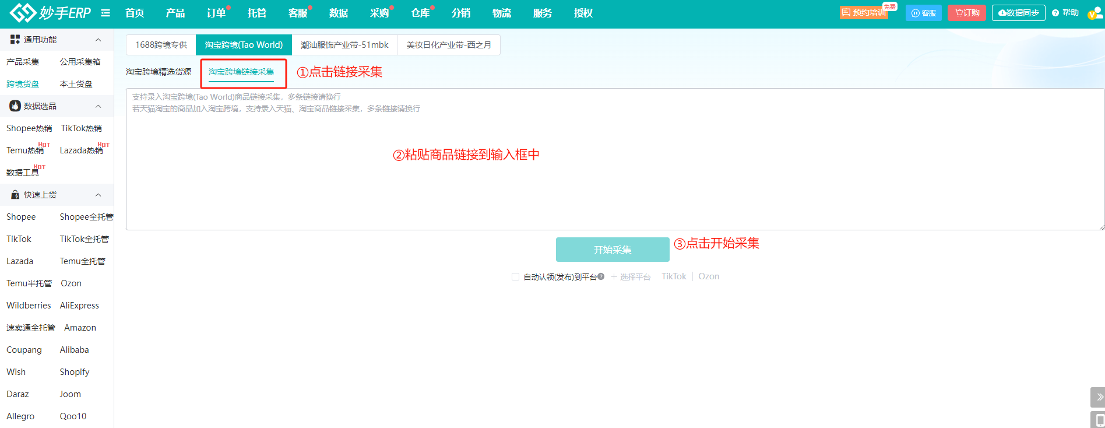Enable 自动认领(发布)到平台 checkbox
1105x428 pixels.
[x=515, y=276]
